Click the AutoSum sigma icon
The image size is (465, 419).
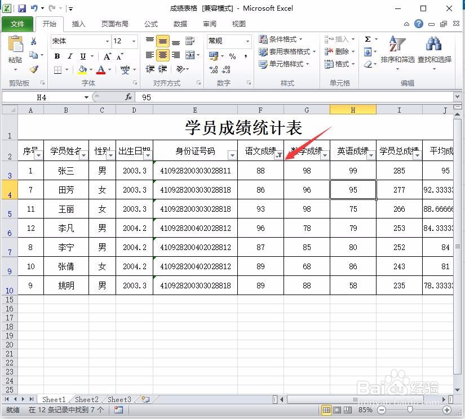[367, 39]
